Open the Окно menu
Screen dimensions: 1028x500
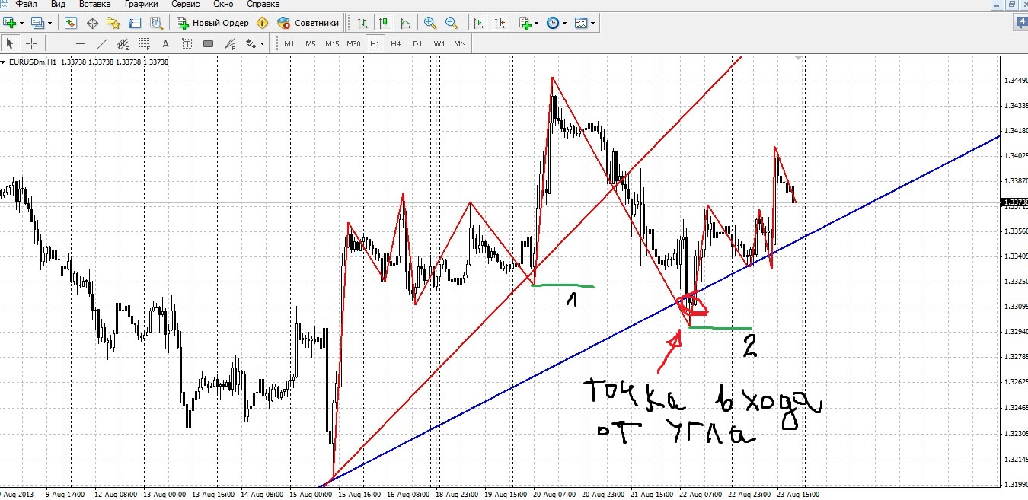click(223, 4)
